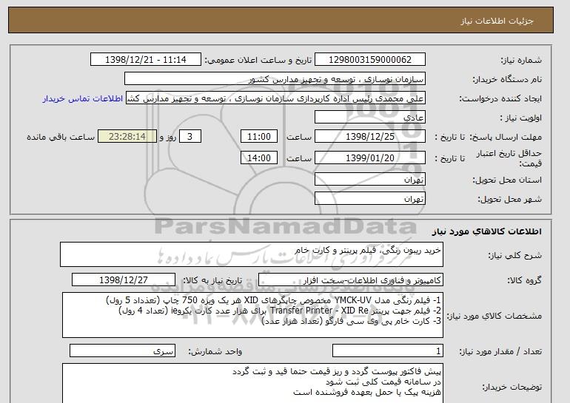Click the page header جزئیات اطلاعات نیاز
This screenshot has width=570, height=403.
coord(497,21)
